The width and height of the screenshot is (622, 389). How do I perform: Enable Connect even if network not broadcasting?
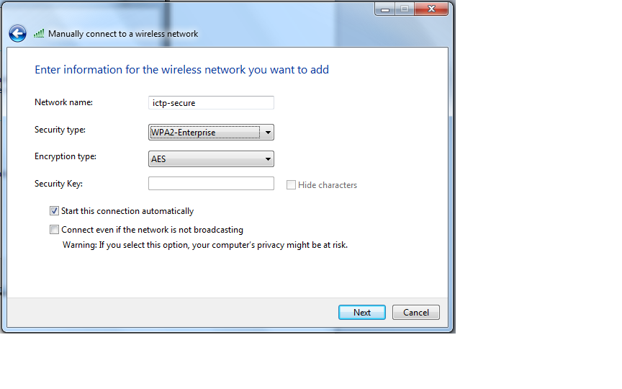(55, 230)
